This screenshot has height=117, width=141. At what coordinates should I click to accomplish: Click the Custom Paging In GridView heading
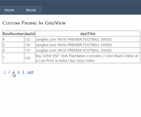[x=34, y=23]
